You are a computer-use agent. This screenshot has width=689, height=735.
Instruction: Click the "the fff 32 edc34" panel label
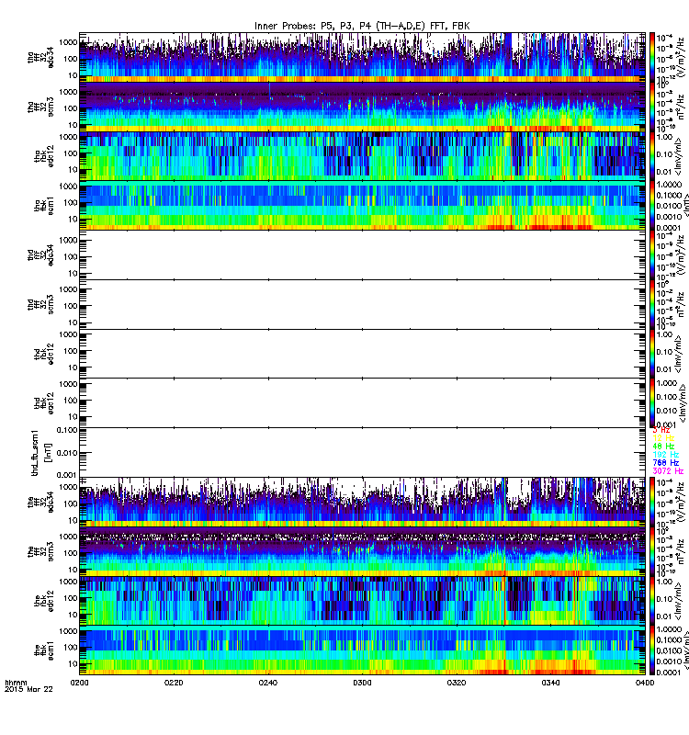coord(40,503)
